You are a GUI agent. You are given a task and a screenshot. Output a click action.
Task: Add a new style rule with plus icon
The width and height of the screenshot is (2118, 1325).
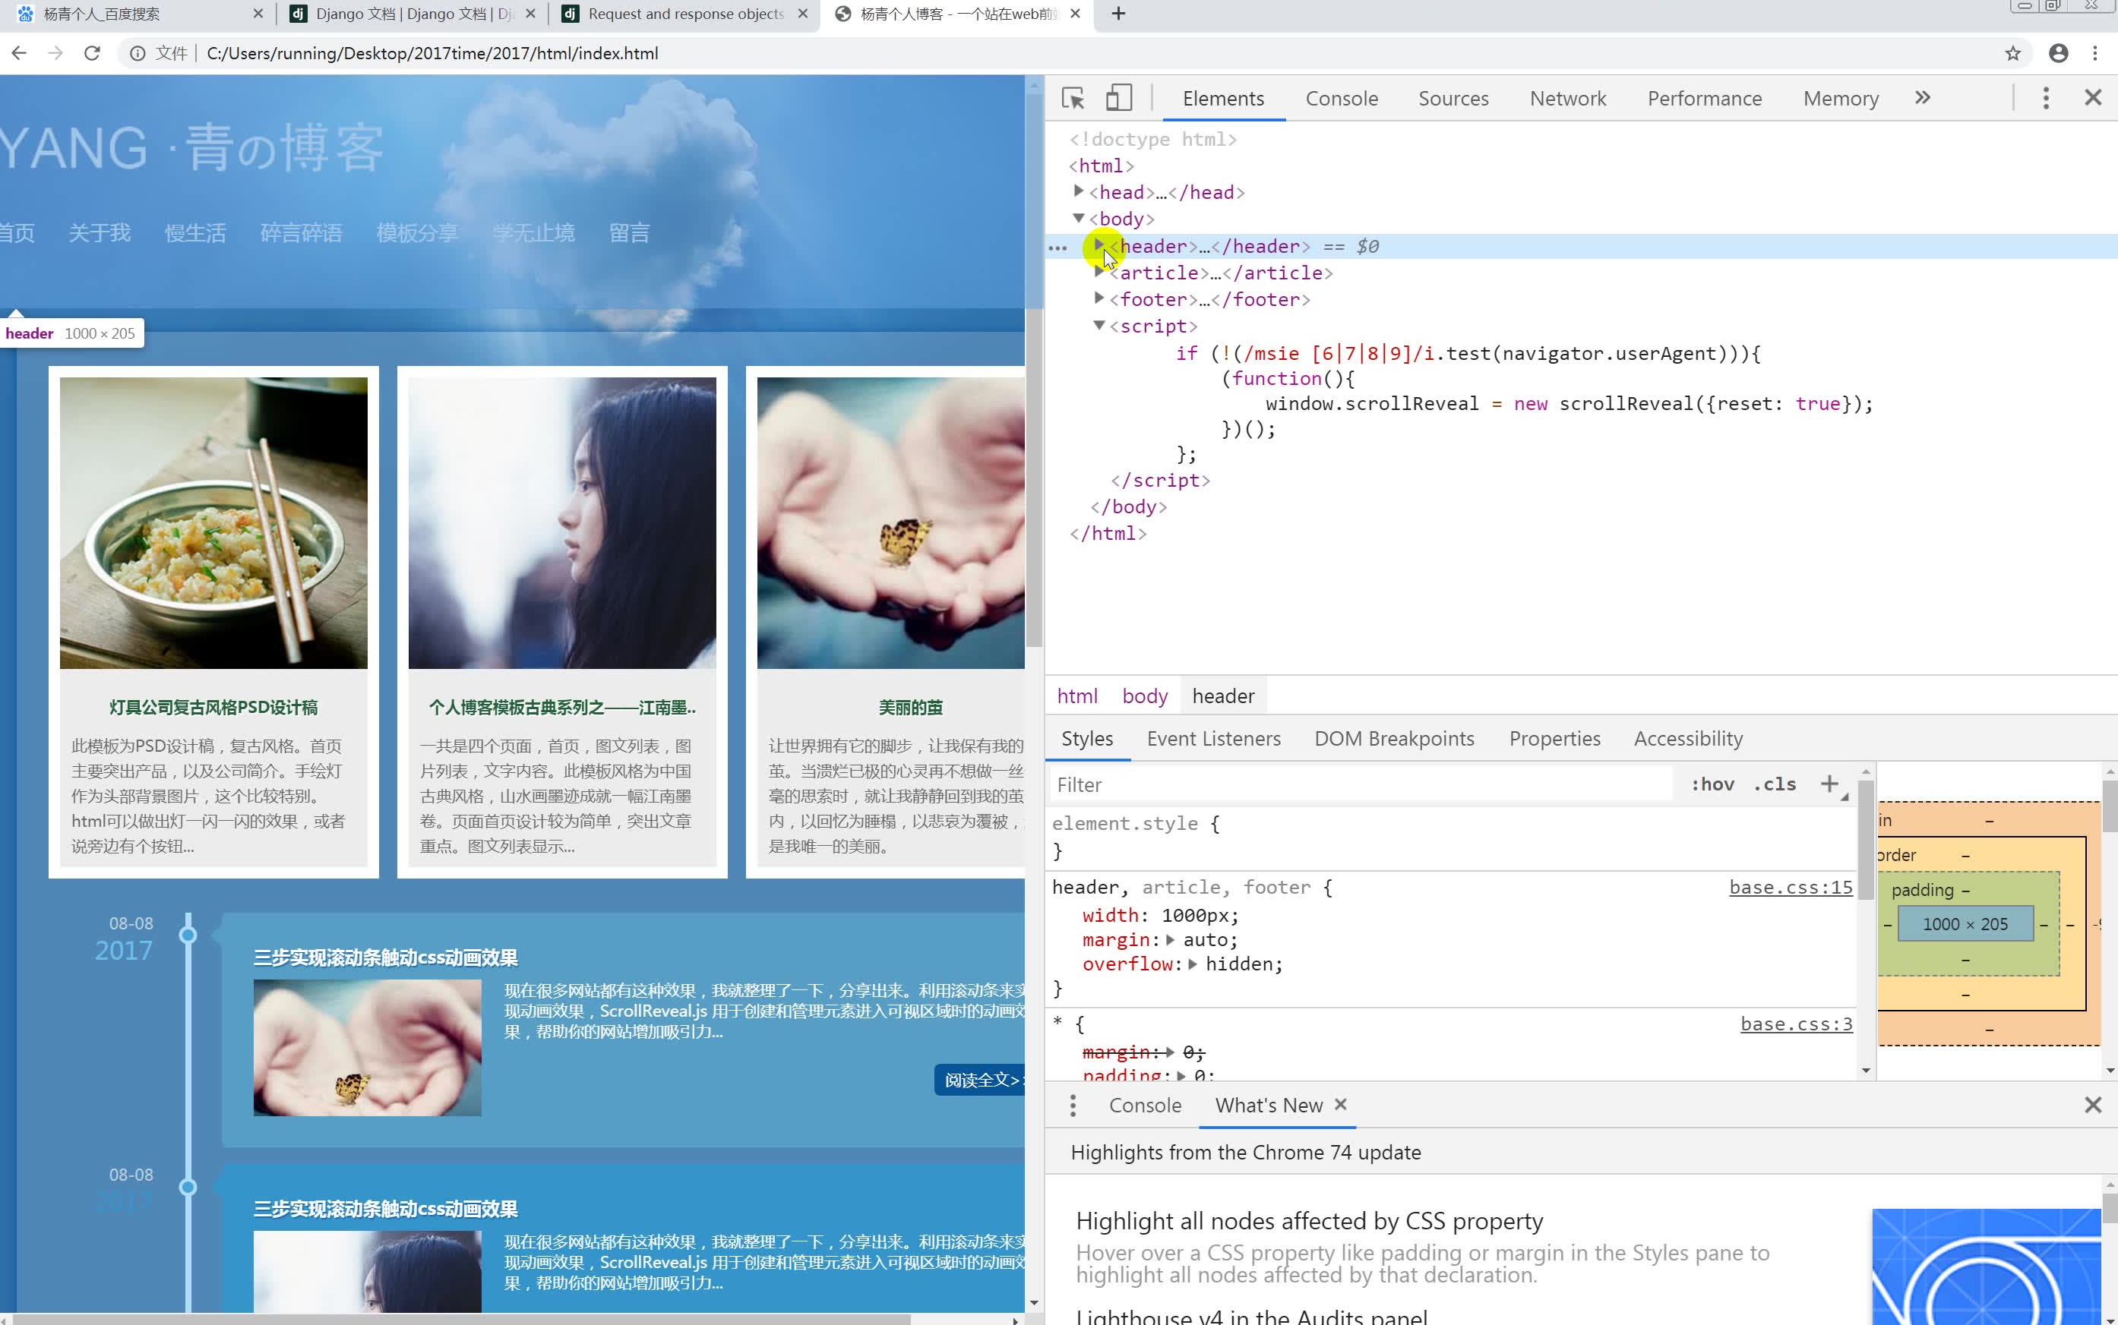click(x=1829, y=784)
